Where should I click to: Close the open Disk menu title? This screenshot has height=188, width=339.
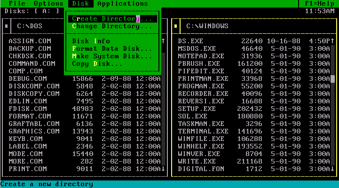[81, 3]
